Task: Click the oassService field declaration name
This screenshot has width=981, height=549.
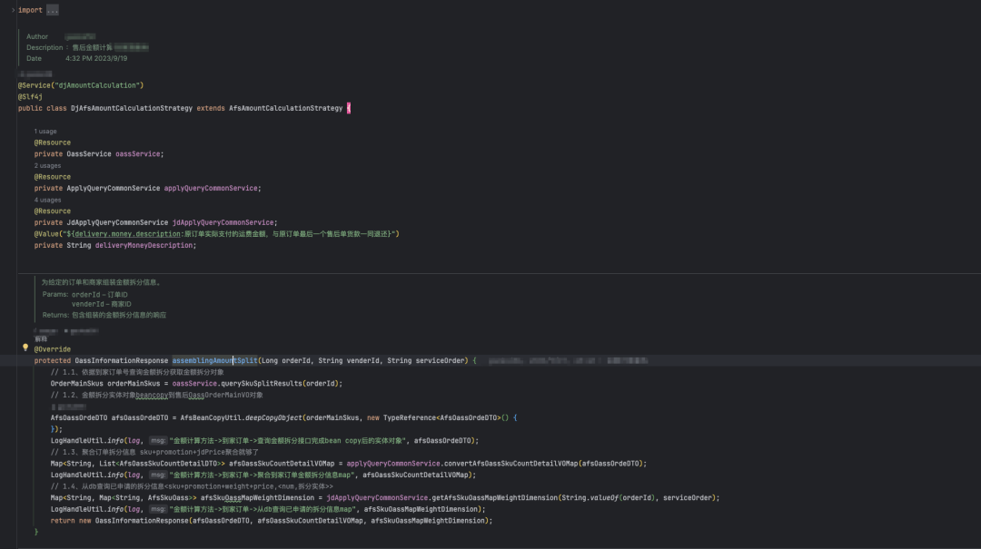Action: 138,154
